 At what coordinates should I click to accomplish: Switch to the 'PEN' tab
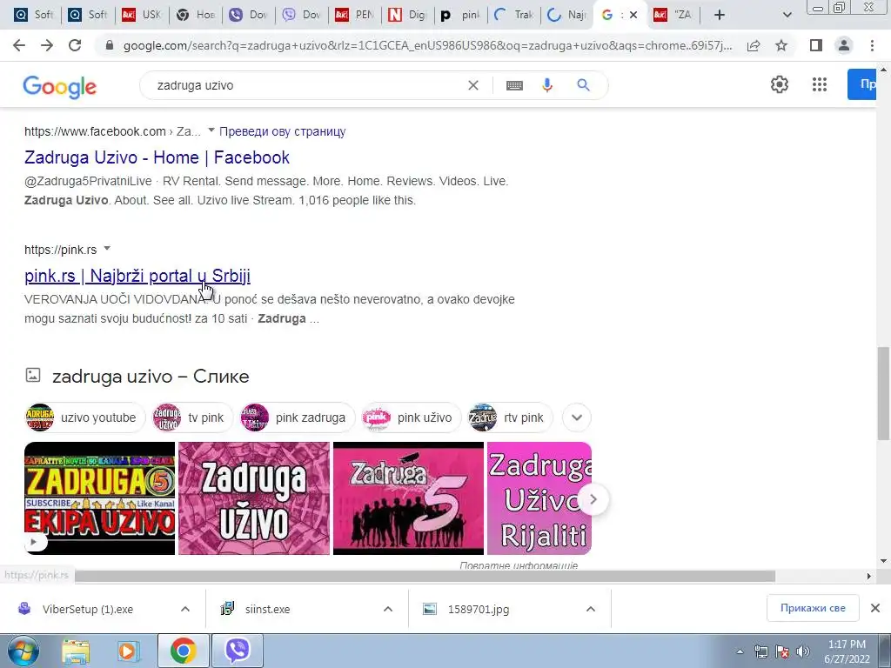355,15
